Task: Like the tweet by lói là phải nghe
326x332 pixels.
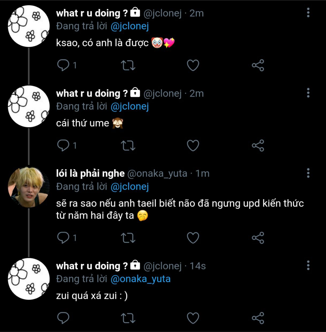Action: [193, 238]
